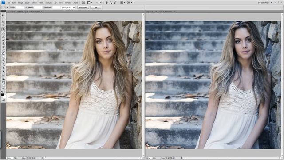Open the Layer menu
The height and width of the screenshot is (160, 284).
[x=28, y=3]
